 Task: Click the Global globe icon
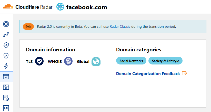click(x=96, y=61)
